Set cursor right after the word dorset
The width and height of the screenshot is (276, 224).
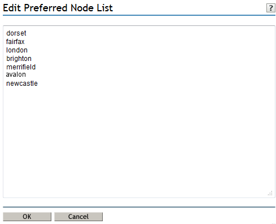[27, 33]
